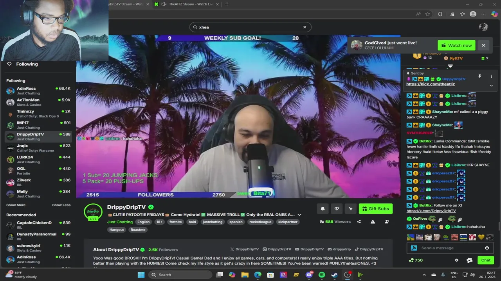This screenshot has width=501, height=281.
Task: Click the Following heart sidebar item
Action: pyautogui.click(x=23, y=64)
